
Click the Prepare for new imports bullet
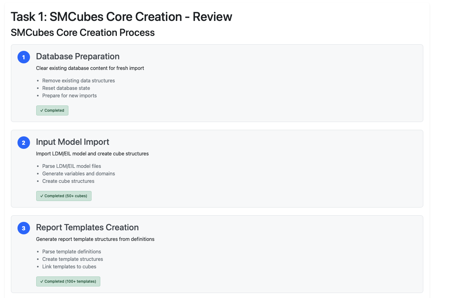click(69, 95)
